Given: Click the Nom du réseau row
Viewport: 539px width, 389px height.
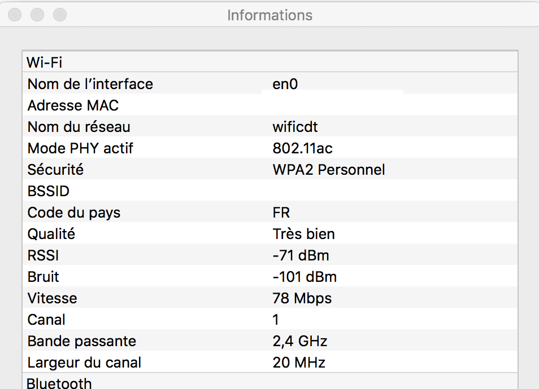Looking at the screenshot, I should click(270, 127).
